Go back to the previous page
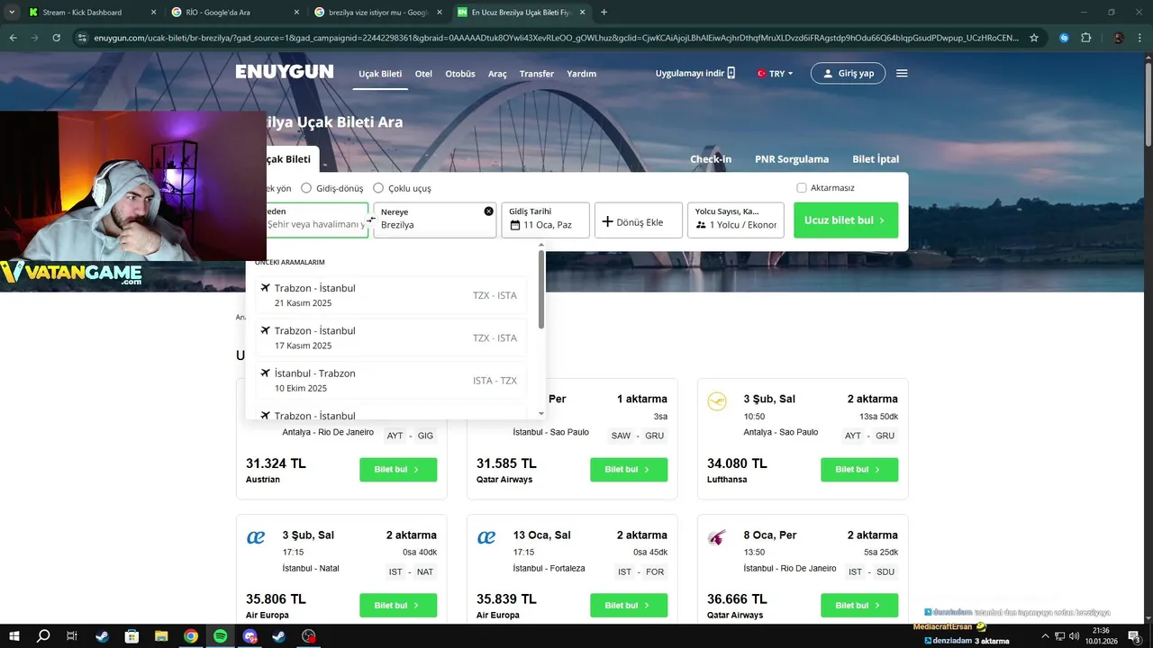 pyautogui.click(x=13, y=38)
